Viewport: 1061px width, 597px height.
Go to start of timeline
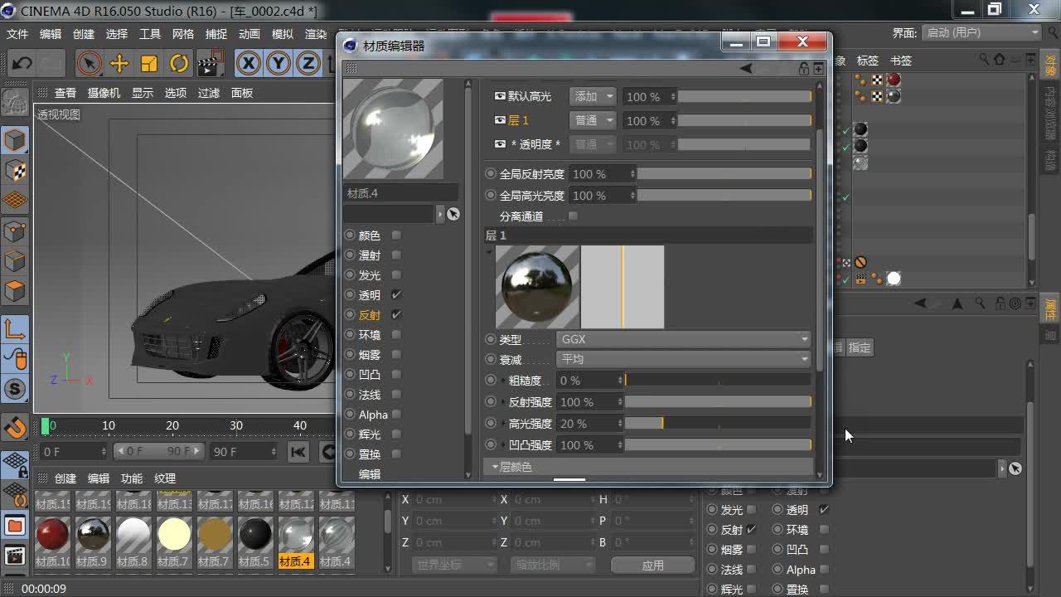click(298, 452)
